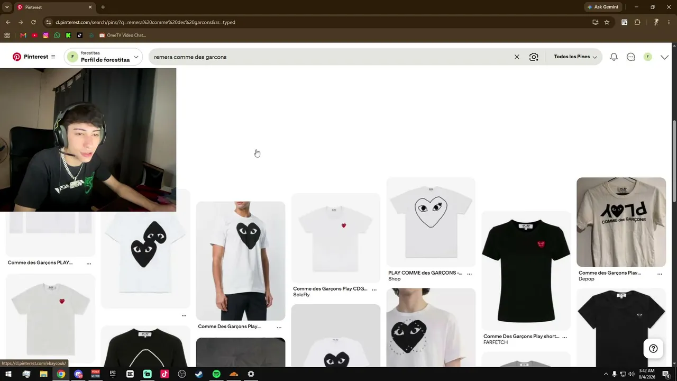Bookmark this page with the star
Image resolution: width=677 pixels, height=381 pixels.
point(607,22)
